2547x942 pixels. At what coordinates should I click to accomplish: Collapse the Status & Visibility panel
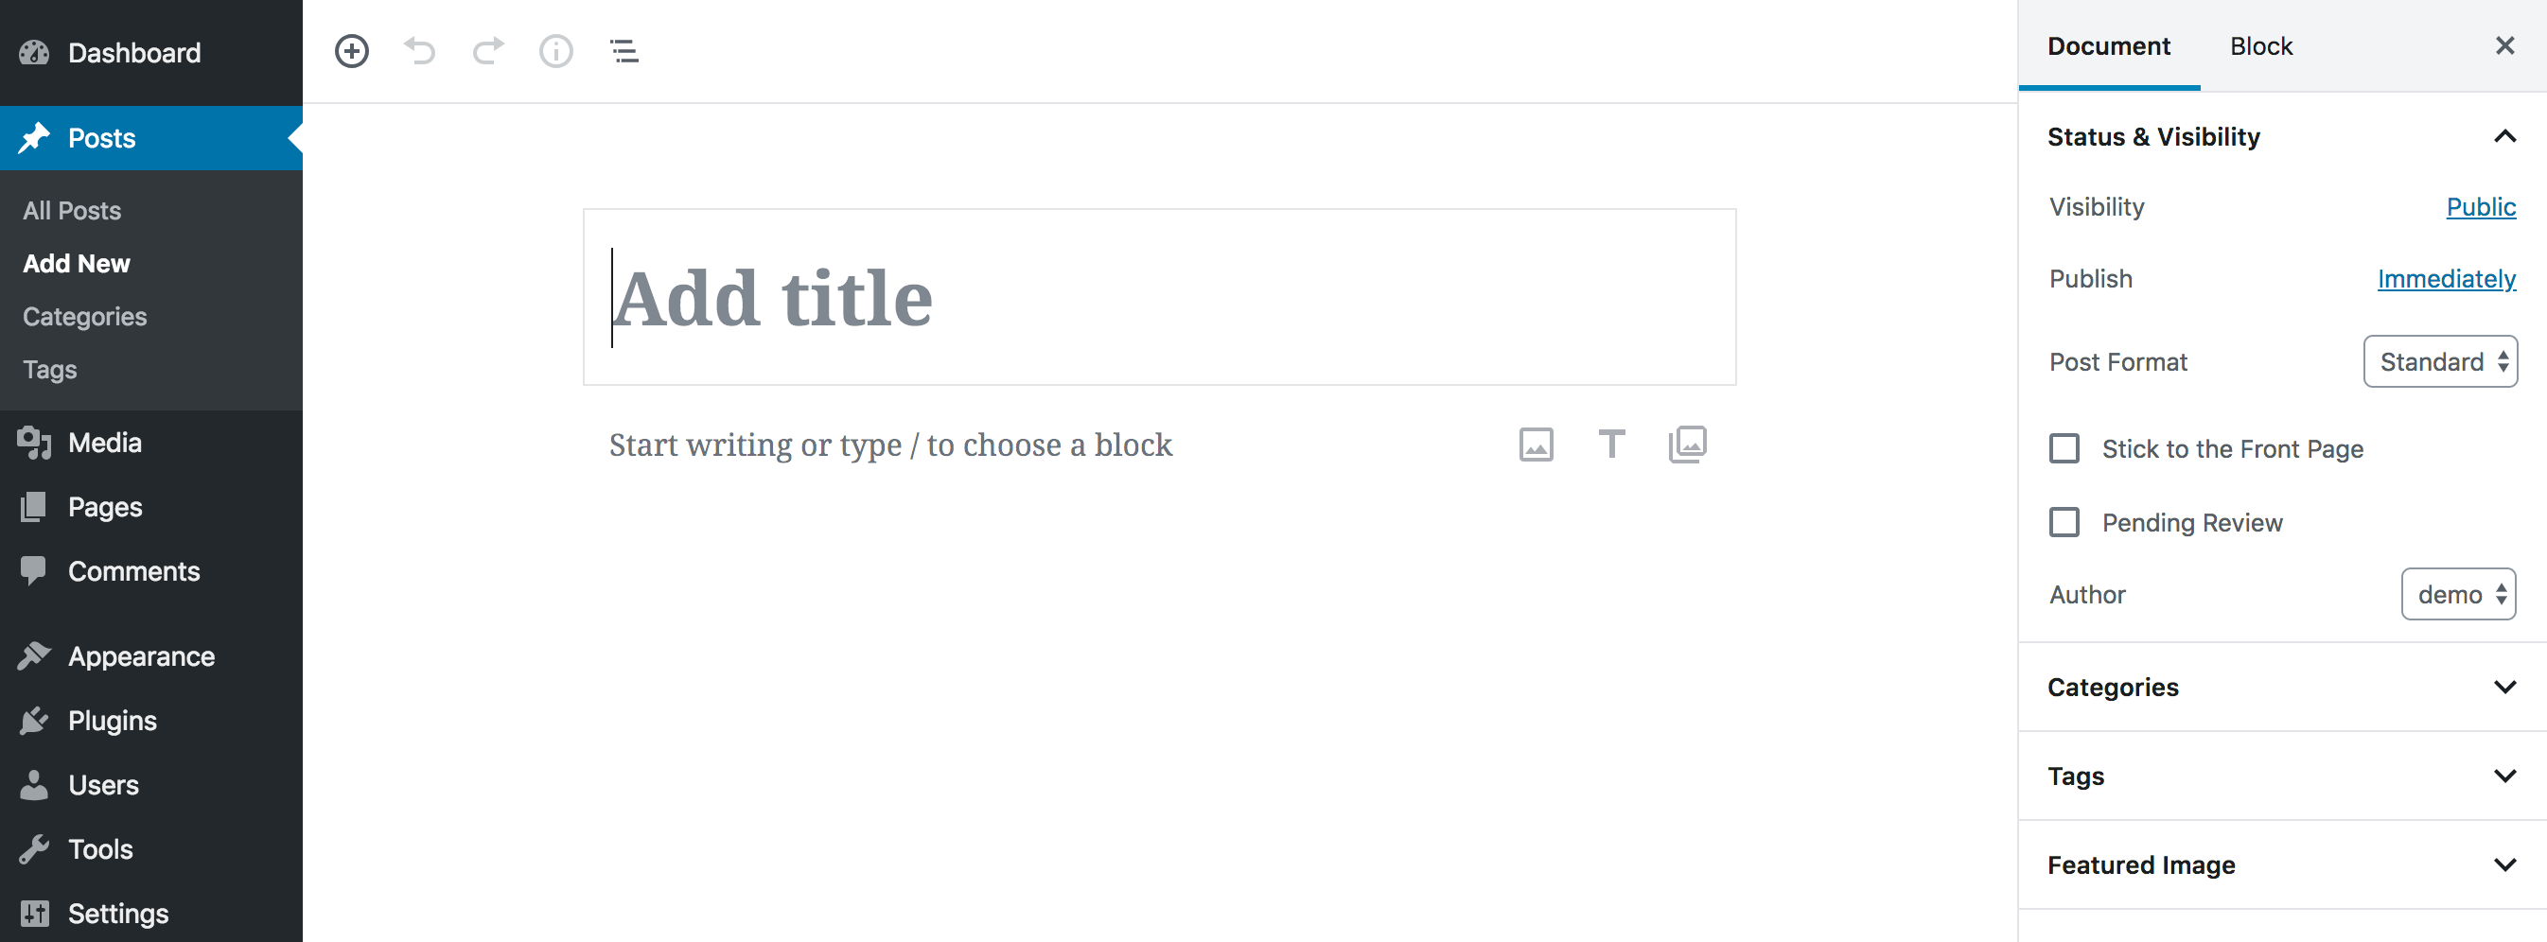2503,136
